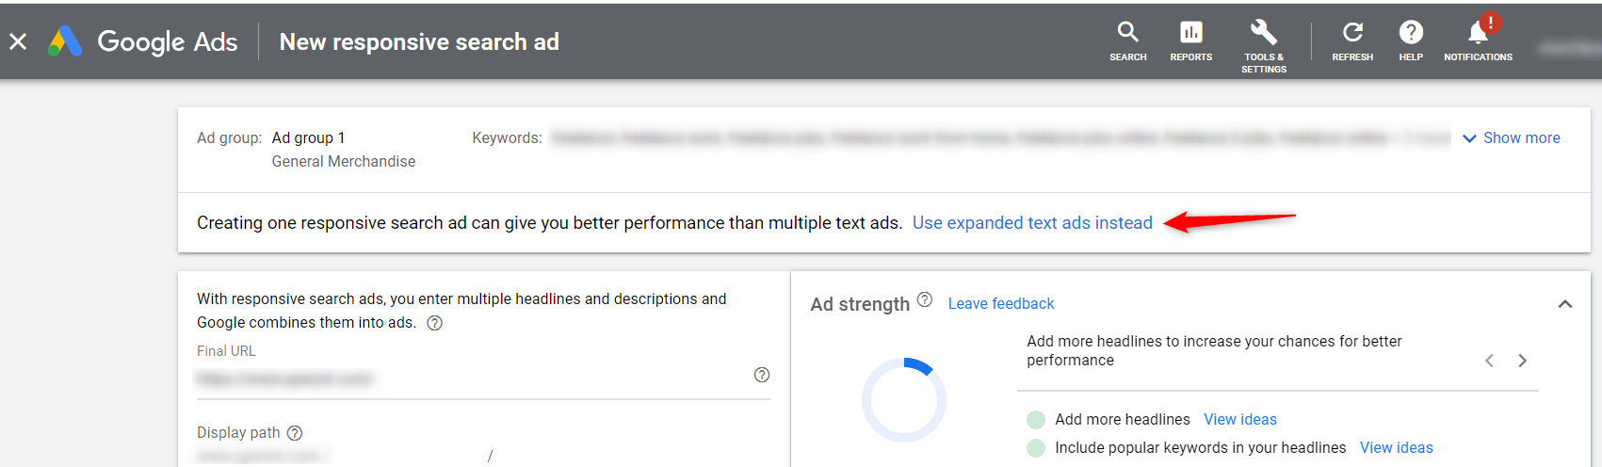Image resolution: width=1602 pixels, height=467 pixels.
Task: View ideas for adding more headlines
Action: (x=1239, y=420)
